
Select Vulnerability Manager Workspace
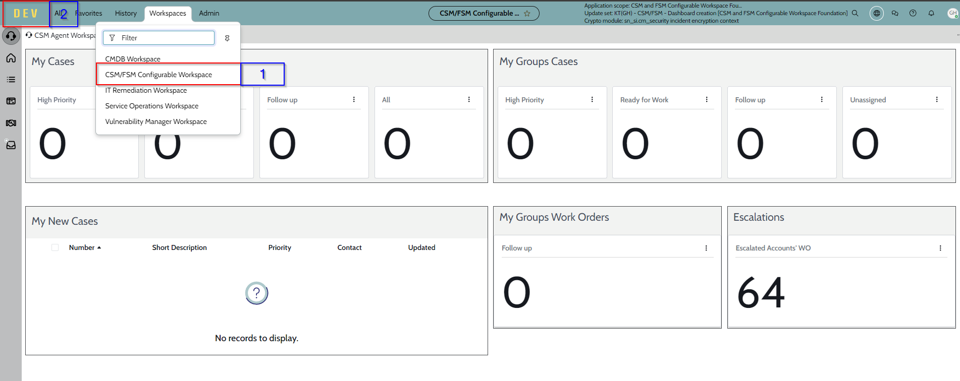click(x=156, y=121)
